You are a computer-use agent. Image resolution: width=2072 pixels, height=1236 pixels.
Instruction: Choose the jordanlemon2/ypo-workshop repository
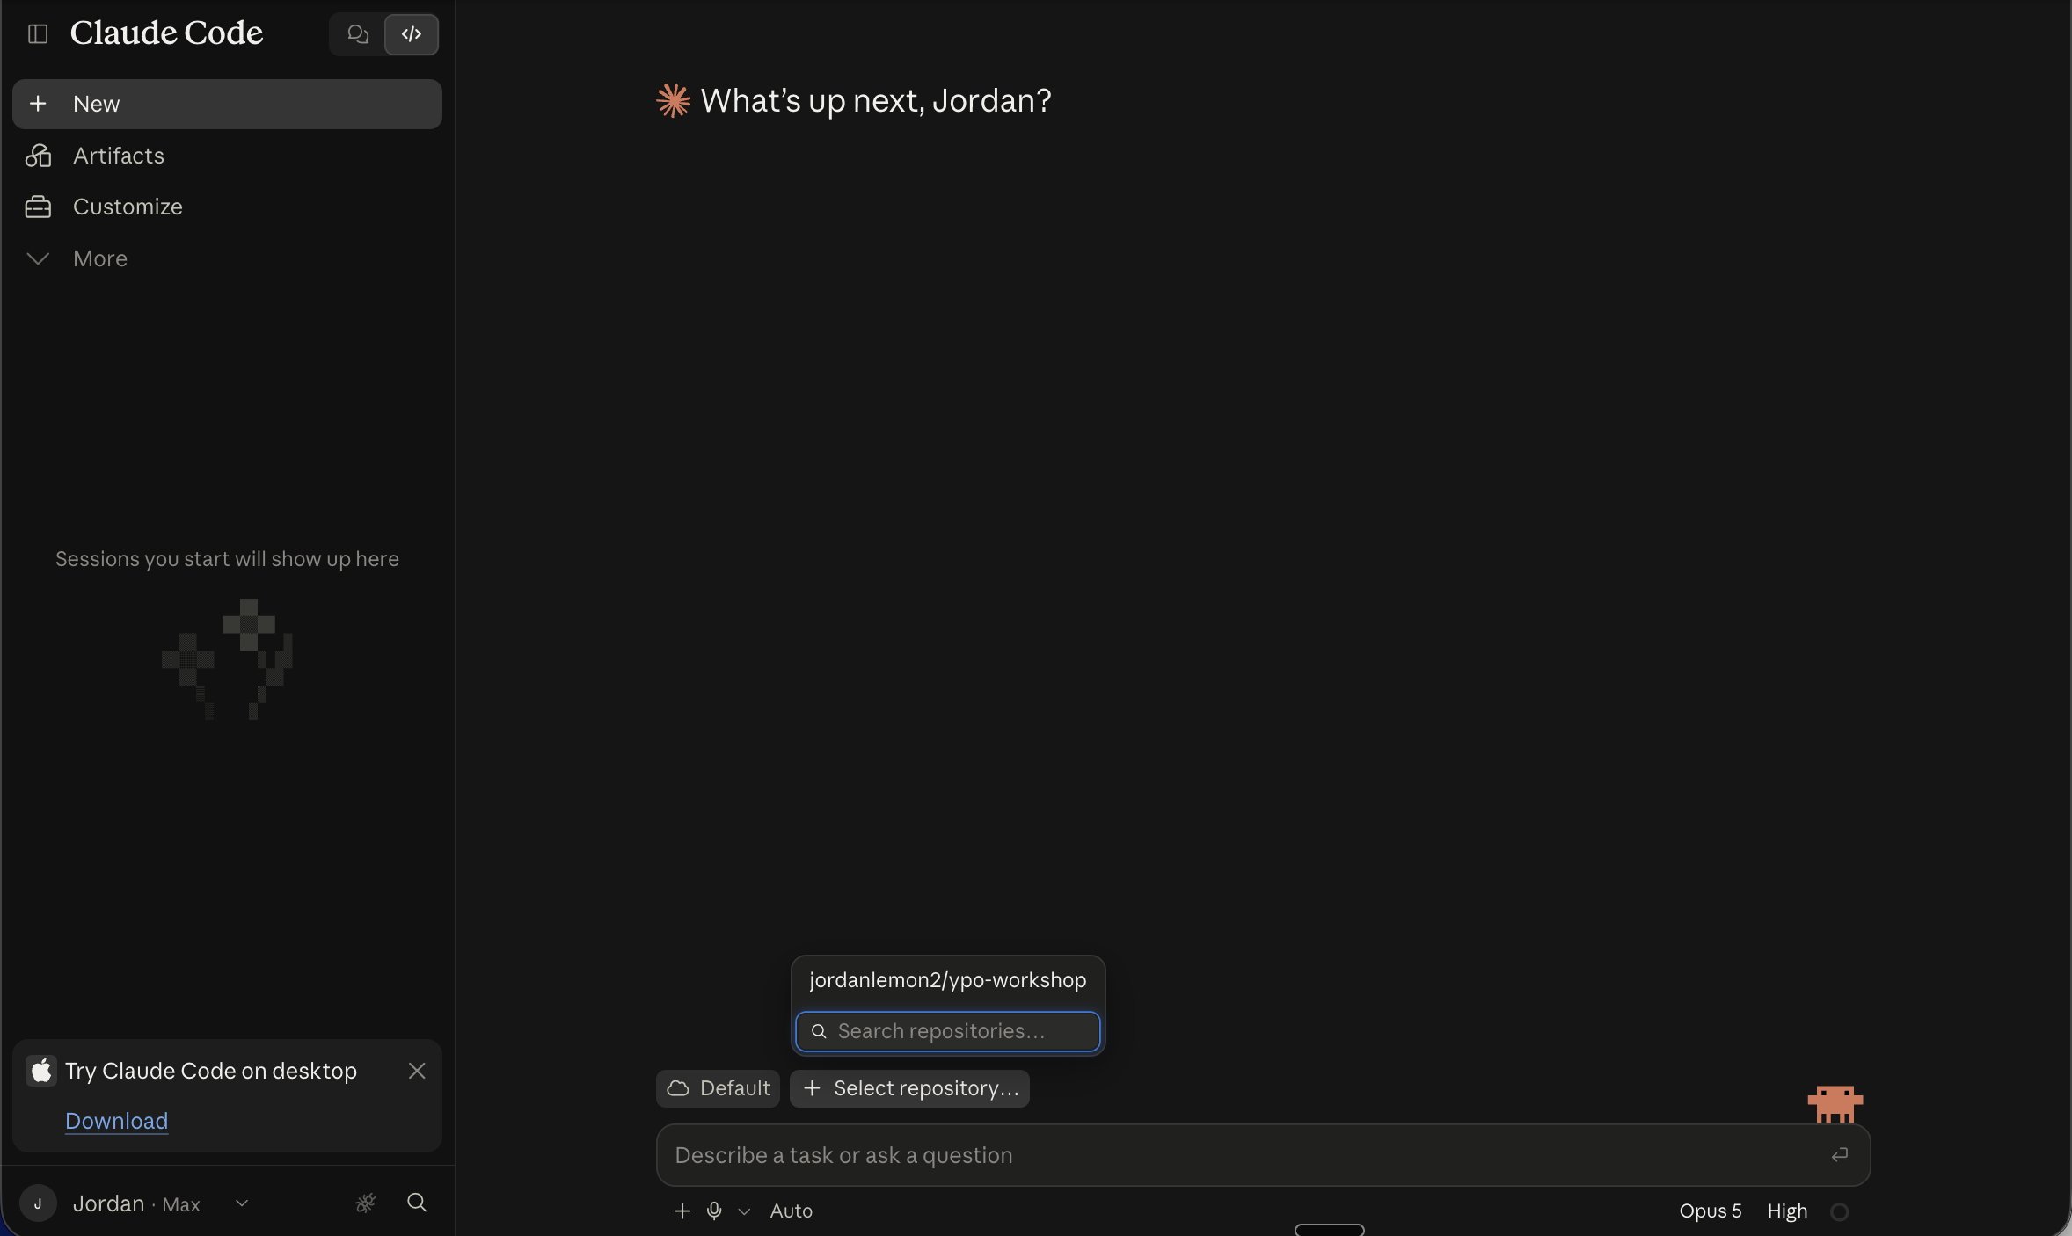pos(948,979)
